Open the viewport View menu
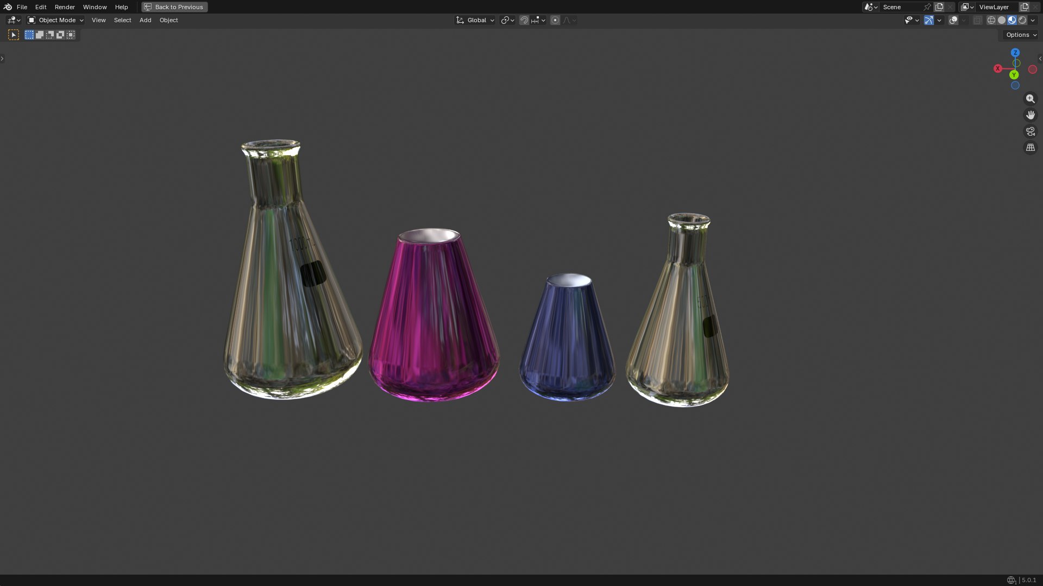This screenshot has width=1043, height=586. pos(98,20)
